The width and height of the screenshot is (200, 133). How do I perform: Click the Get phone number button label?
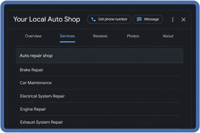point(113,19)
